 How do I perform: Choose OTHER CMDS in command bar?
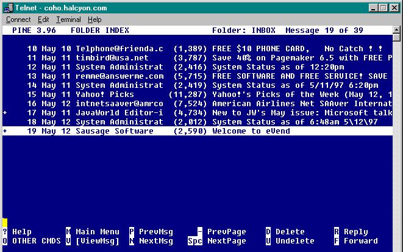click(32, 241)
